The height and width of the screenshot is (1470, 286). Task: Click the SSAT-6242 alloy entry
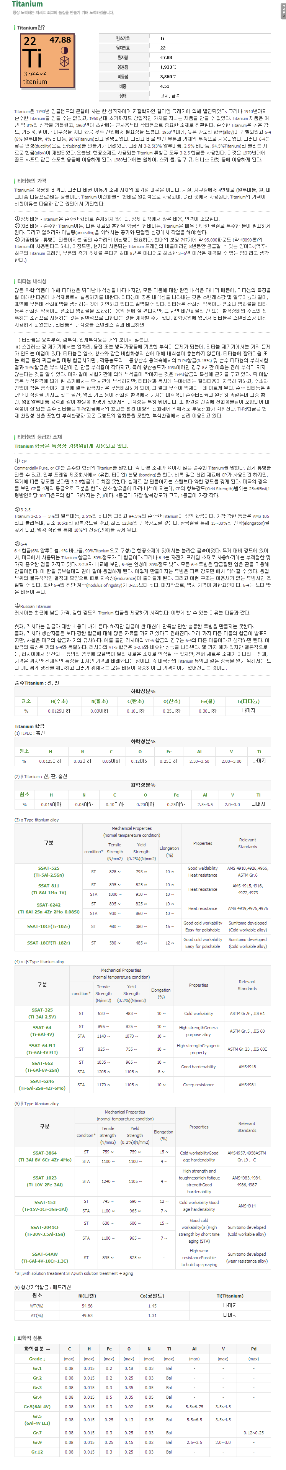(x=48, y=908)
